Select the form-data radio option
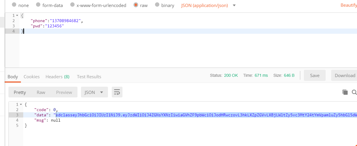Viewport: 357px width, 146px height. tap(38, 5)
